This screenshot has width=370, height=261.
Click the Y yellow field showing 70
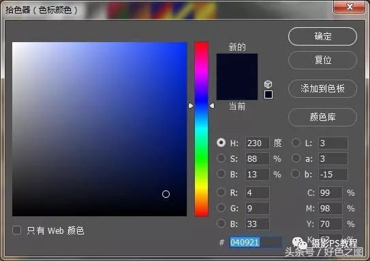tap(330, 224)
